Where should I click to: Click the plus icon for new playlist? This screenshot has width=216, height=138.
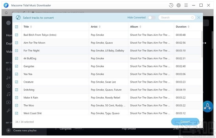(x=8, y=130)
